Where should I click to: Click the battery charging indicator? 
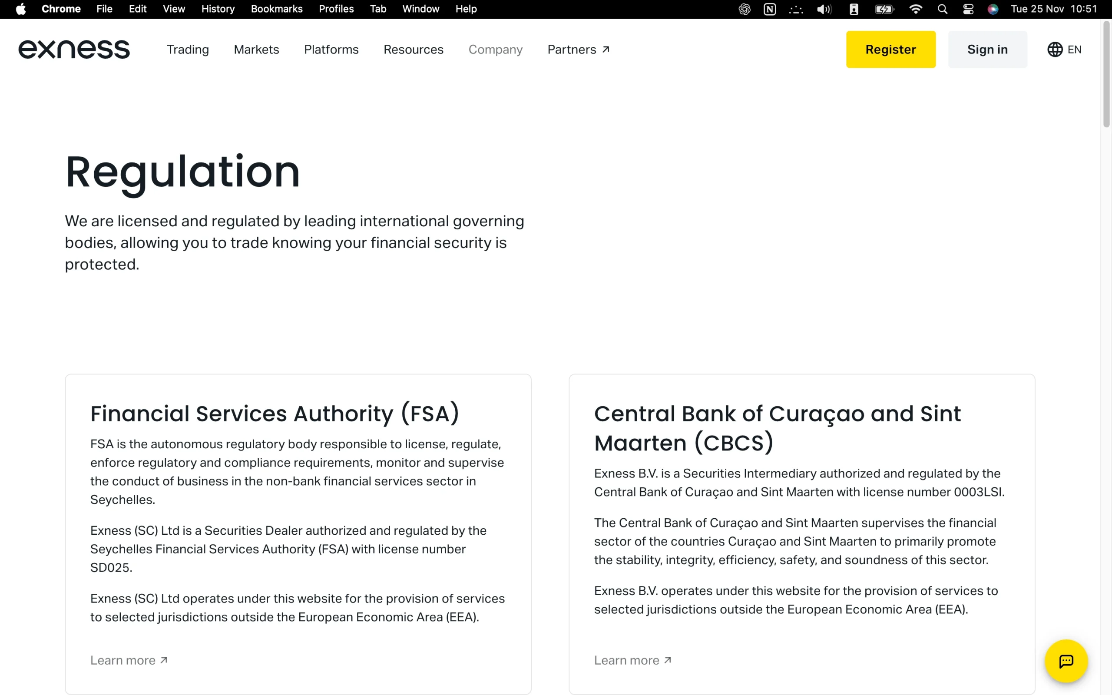[x=884, y=9]
